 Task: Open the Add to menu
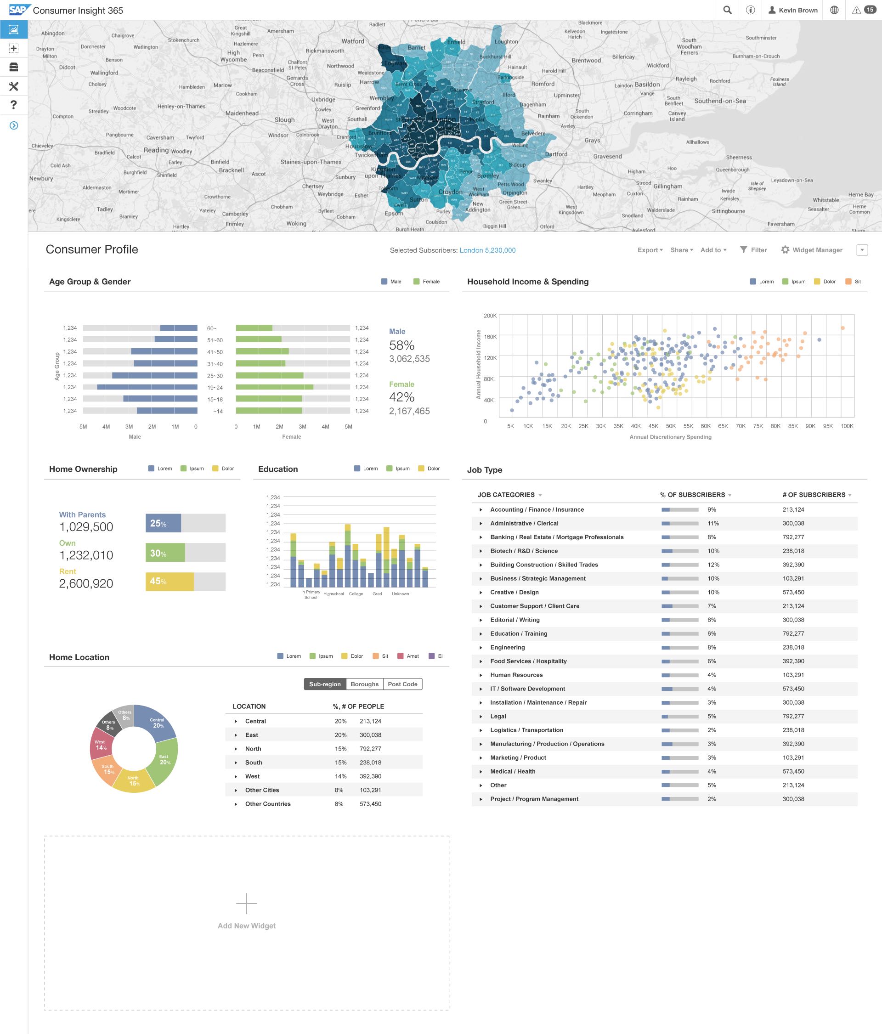(713, 250)
